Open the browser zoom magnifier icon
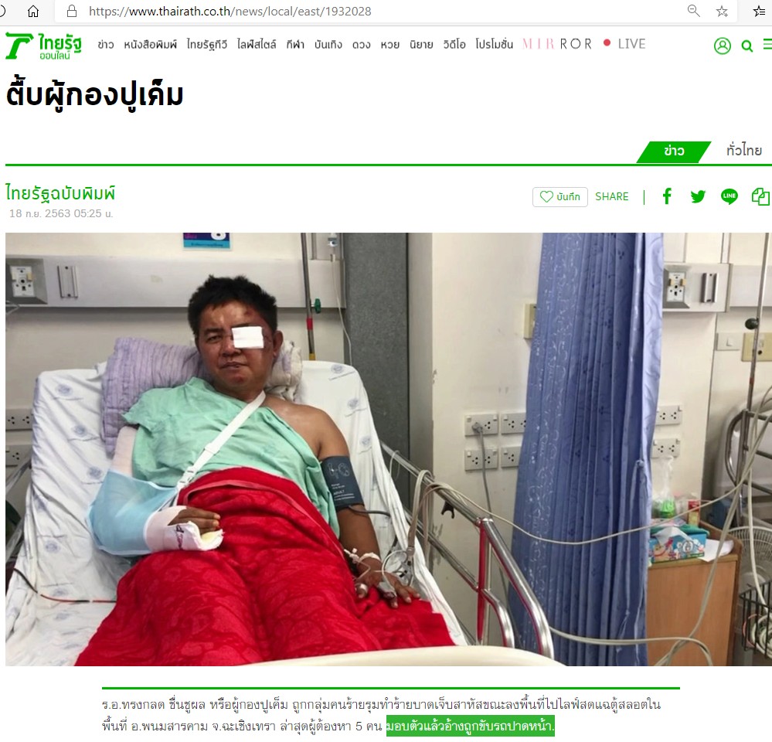772x742 pixels. point(693,11)
